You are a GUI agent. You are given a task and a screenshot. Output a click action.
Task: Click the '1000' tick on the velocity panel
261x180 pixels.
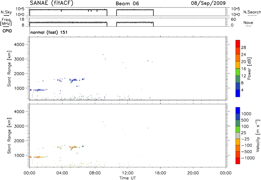click(x=19, y=155)
